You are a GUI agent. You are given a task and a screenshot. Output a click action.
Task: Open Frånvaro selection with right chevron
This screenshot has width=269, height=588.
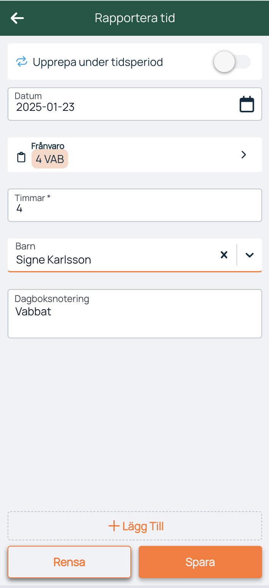244,155
